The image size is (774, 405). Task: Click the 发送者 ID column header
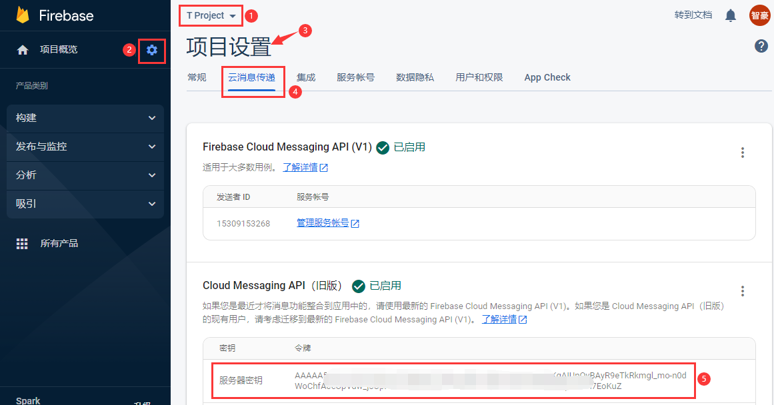coord(233,197)
